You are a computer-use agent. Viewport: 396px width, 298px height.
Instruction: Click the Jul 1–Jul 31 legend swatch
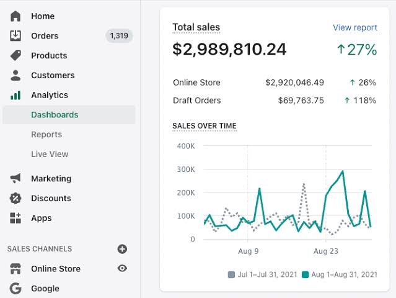click(x=231, y=275)
